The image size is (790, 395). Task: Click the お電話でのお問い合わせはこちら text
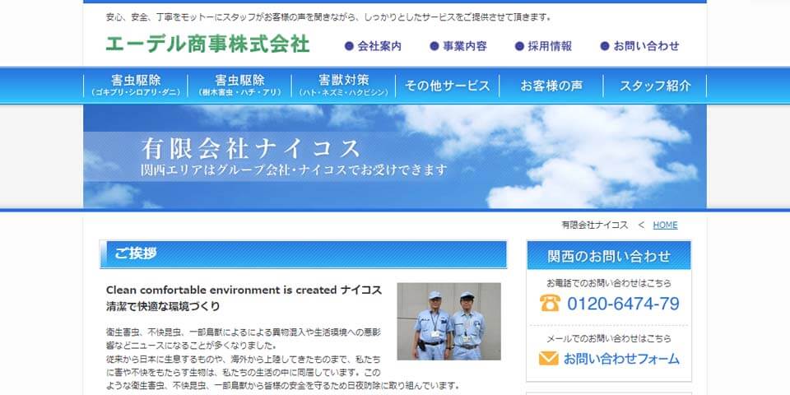[609, 283]
